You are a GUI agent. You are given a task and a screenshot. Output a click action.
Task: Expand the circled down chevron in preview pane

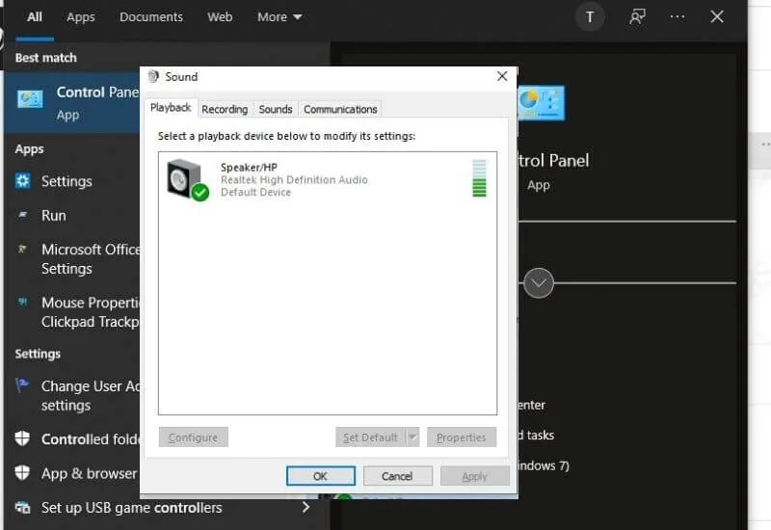539,283
